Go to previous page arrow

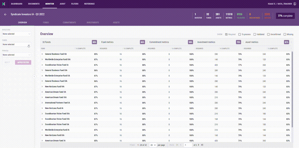pos(181,145)
